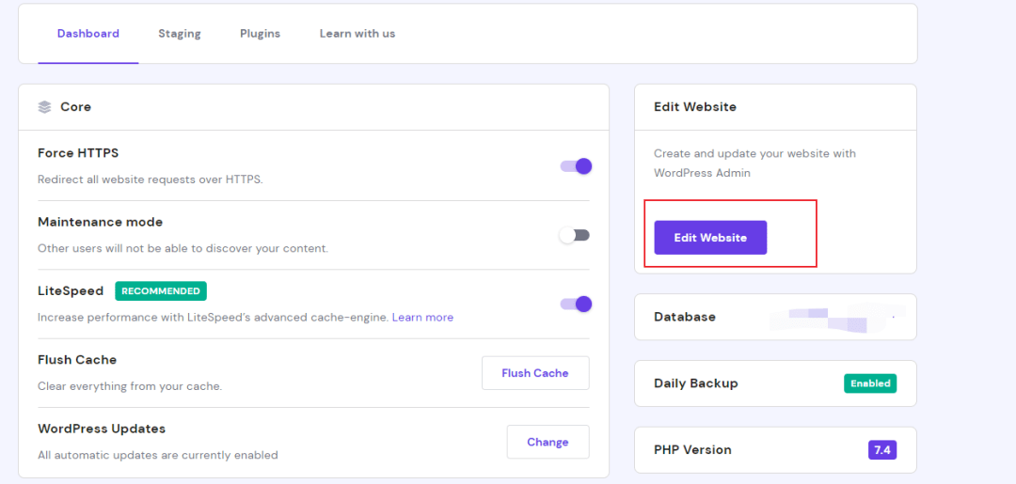Viewport: 1016px width, 484px height.
Task: Click the Daily Backup Enabled badge
Action: tap(869, 383)
